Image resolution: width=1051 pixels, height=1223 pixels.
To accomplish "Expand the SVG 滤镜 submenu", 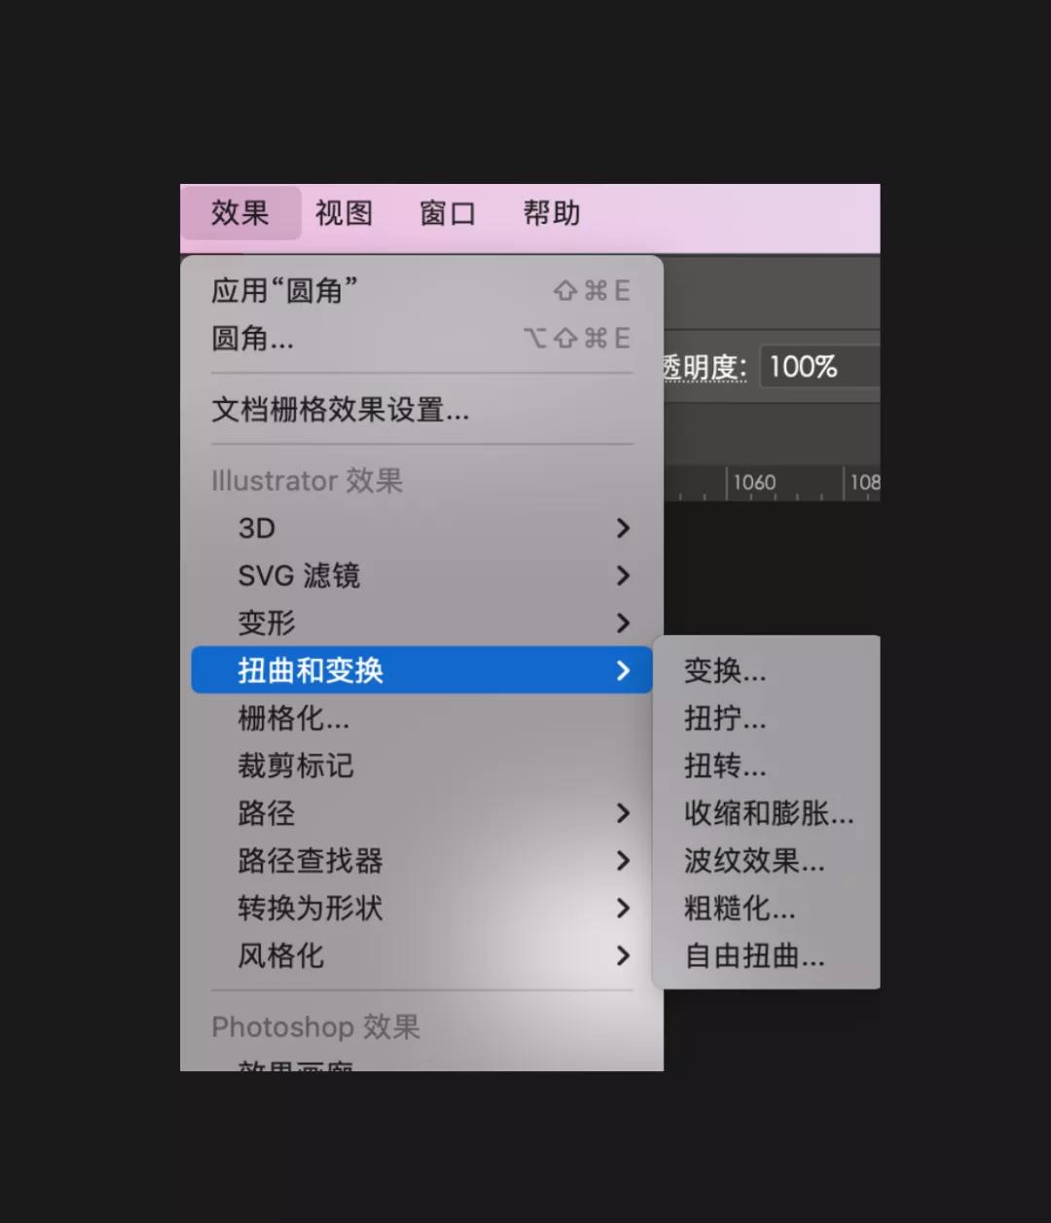I will 421,576.
